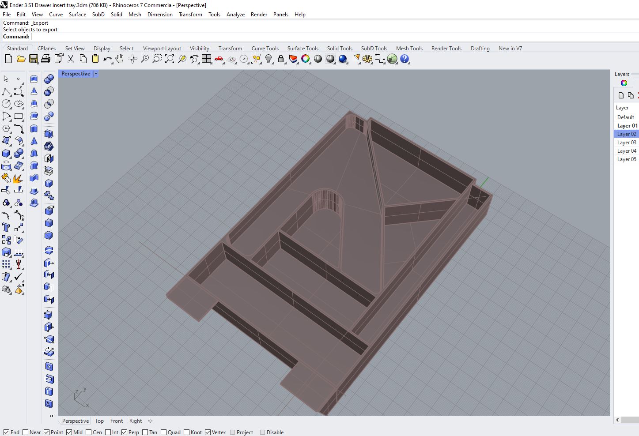Viewport: 639px width, 436px height.
Task: Click the light bulb hide/show icon
Action: tap(268, 59)
